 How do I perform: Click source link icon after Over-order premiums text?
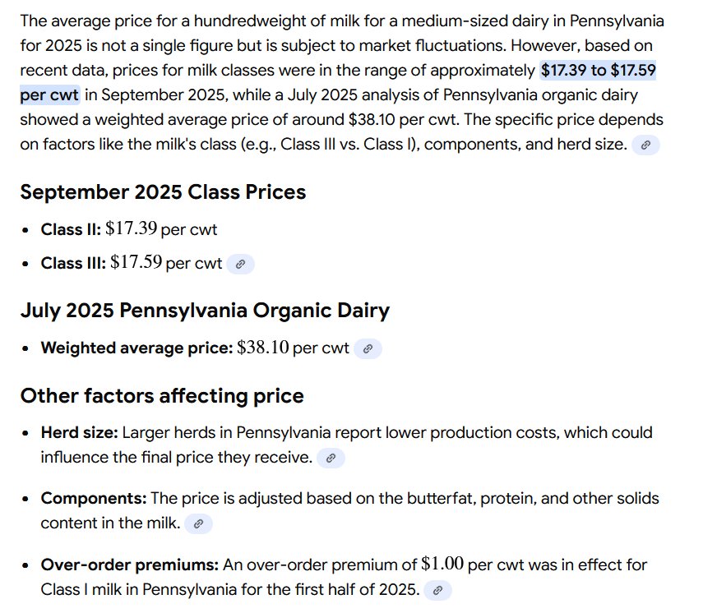pyautogui.click(x=437, y=590)
